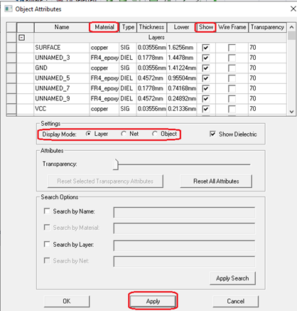
Task: Select Object display mode radio button
Action: pyautogui.click(x=155, y=134)
